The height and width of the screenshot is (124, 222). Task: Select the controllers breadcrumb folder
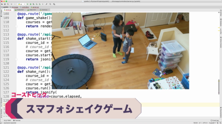pyautogui.click(x=25, y=7)
